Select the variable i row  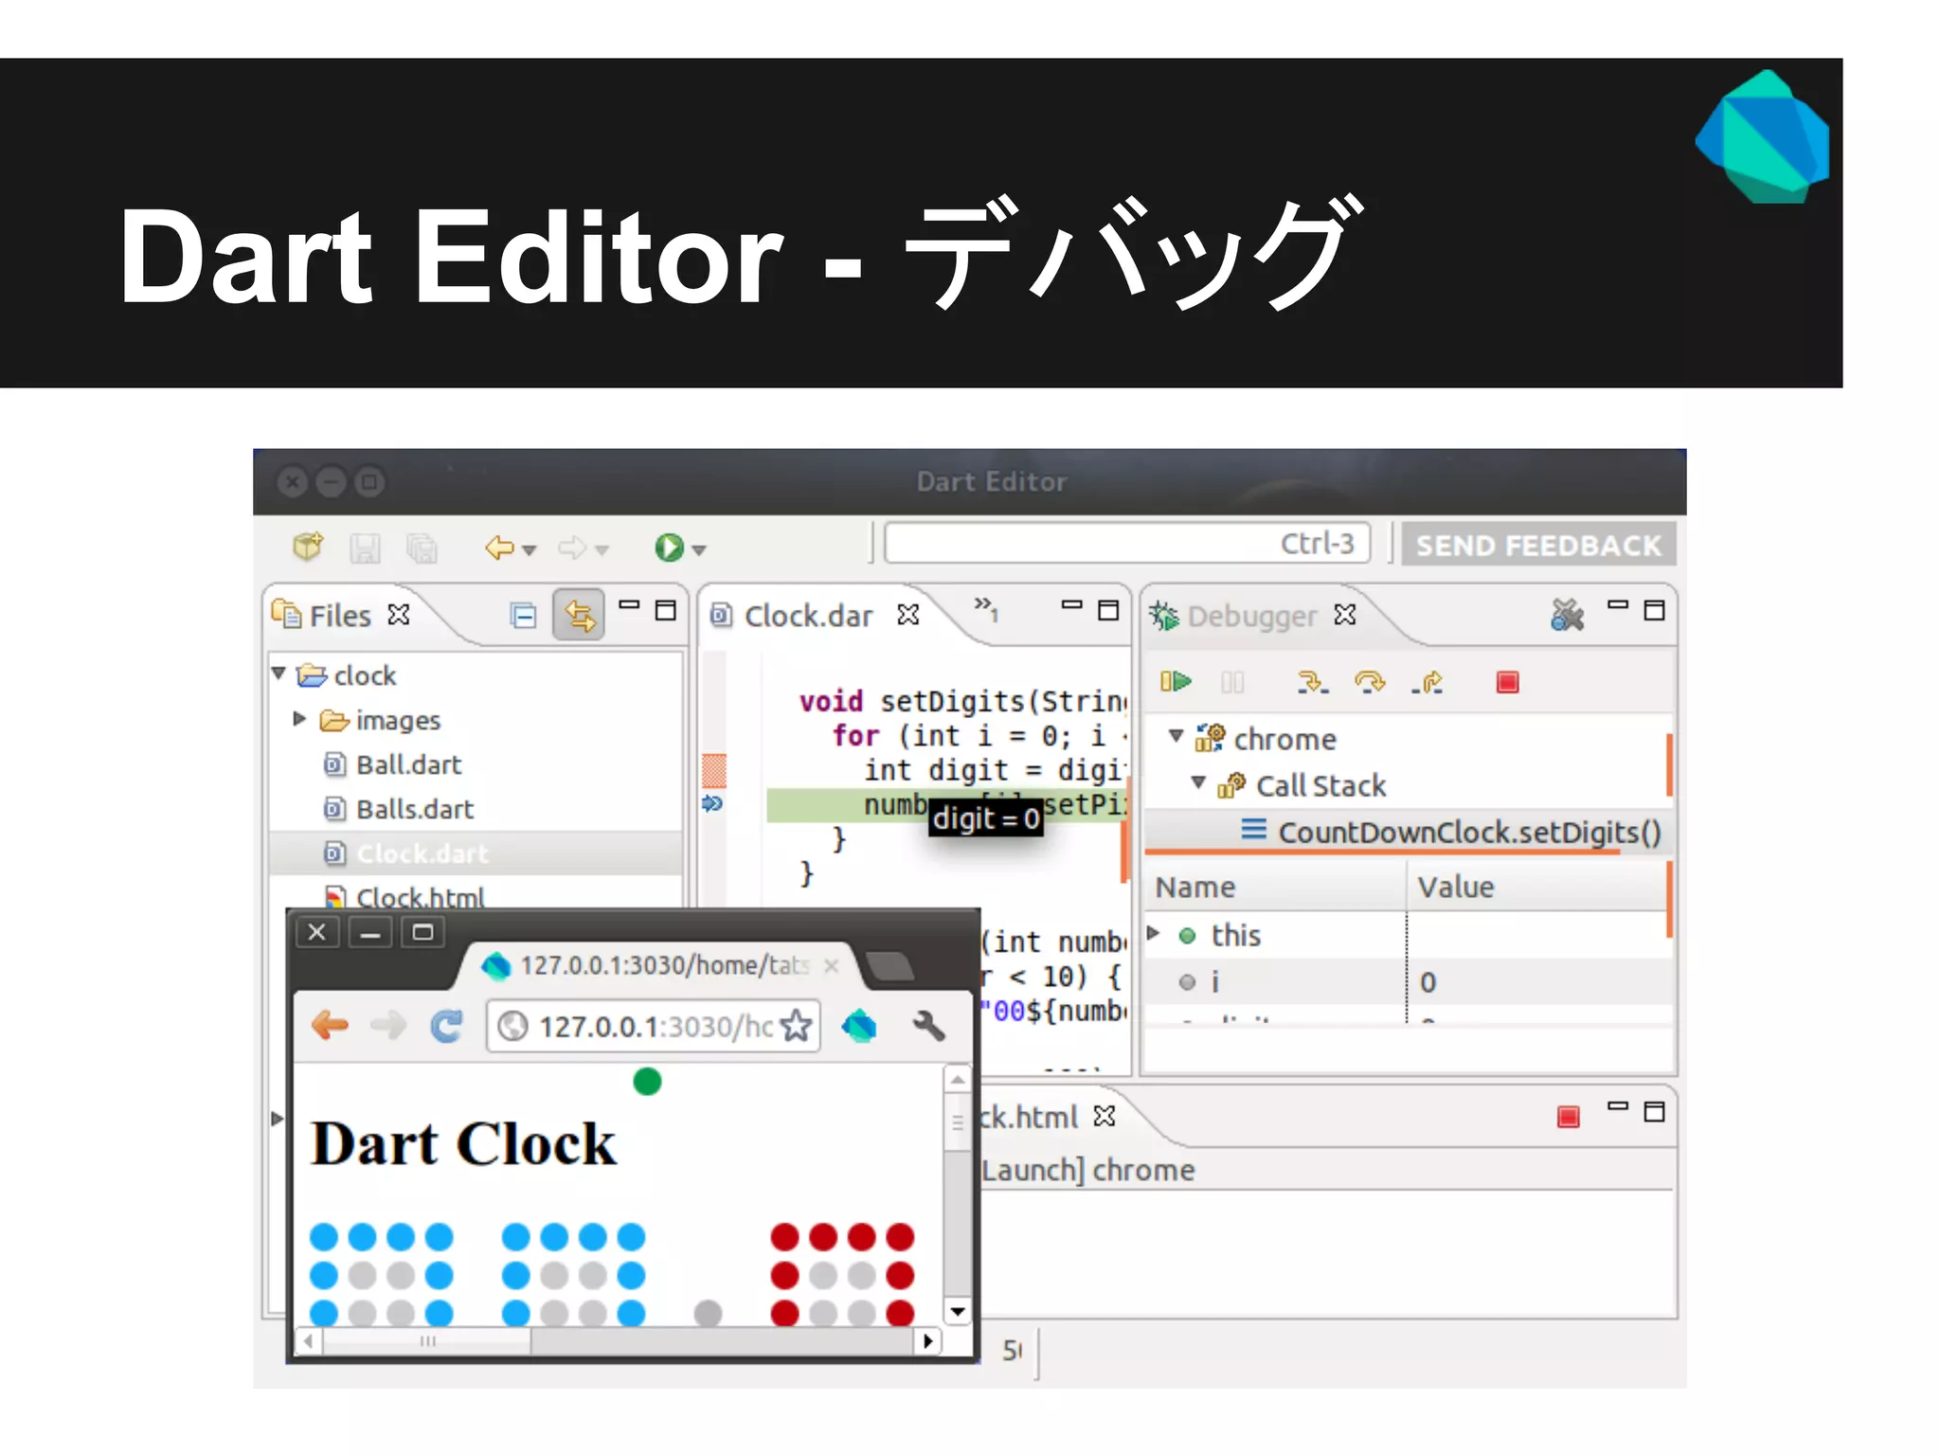coord(1409,981)
